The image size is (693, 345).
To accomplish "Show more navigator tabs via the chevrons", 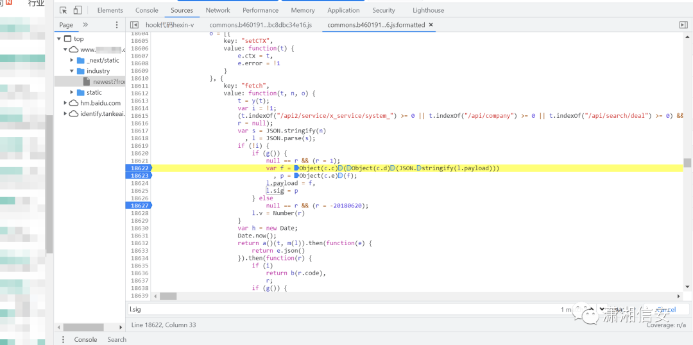I will 85,25.
